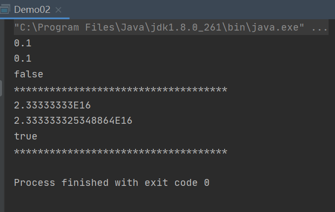Click the empty tab bar beside Demo02

point(198,9)
